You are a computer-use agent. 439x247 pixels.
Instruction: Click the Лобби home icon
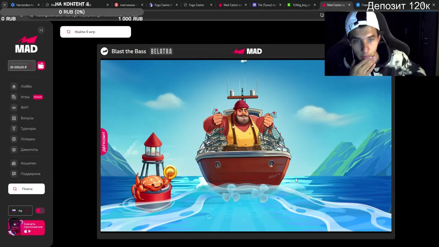(14, 86)
